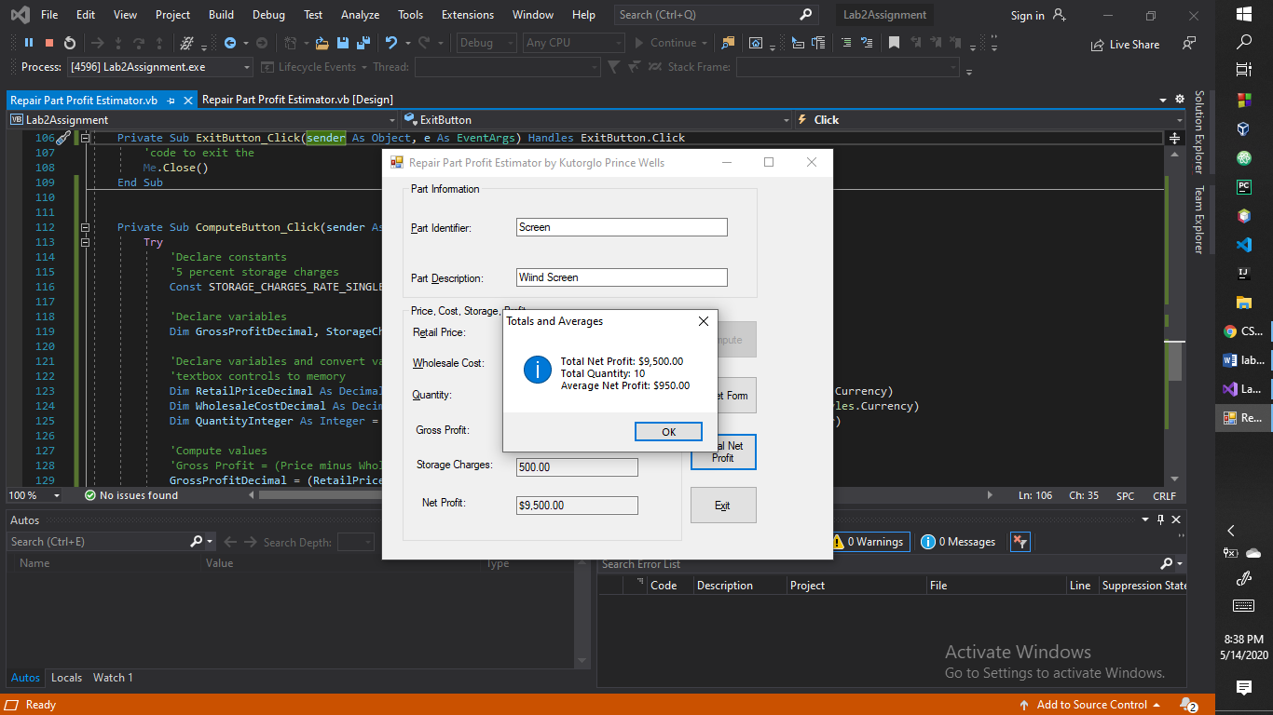Open the Process dropdown showing Lab2Assignment.exe

[x=159, y=67]
